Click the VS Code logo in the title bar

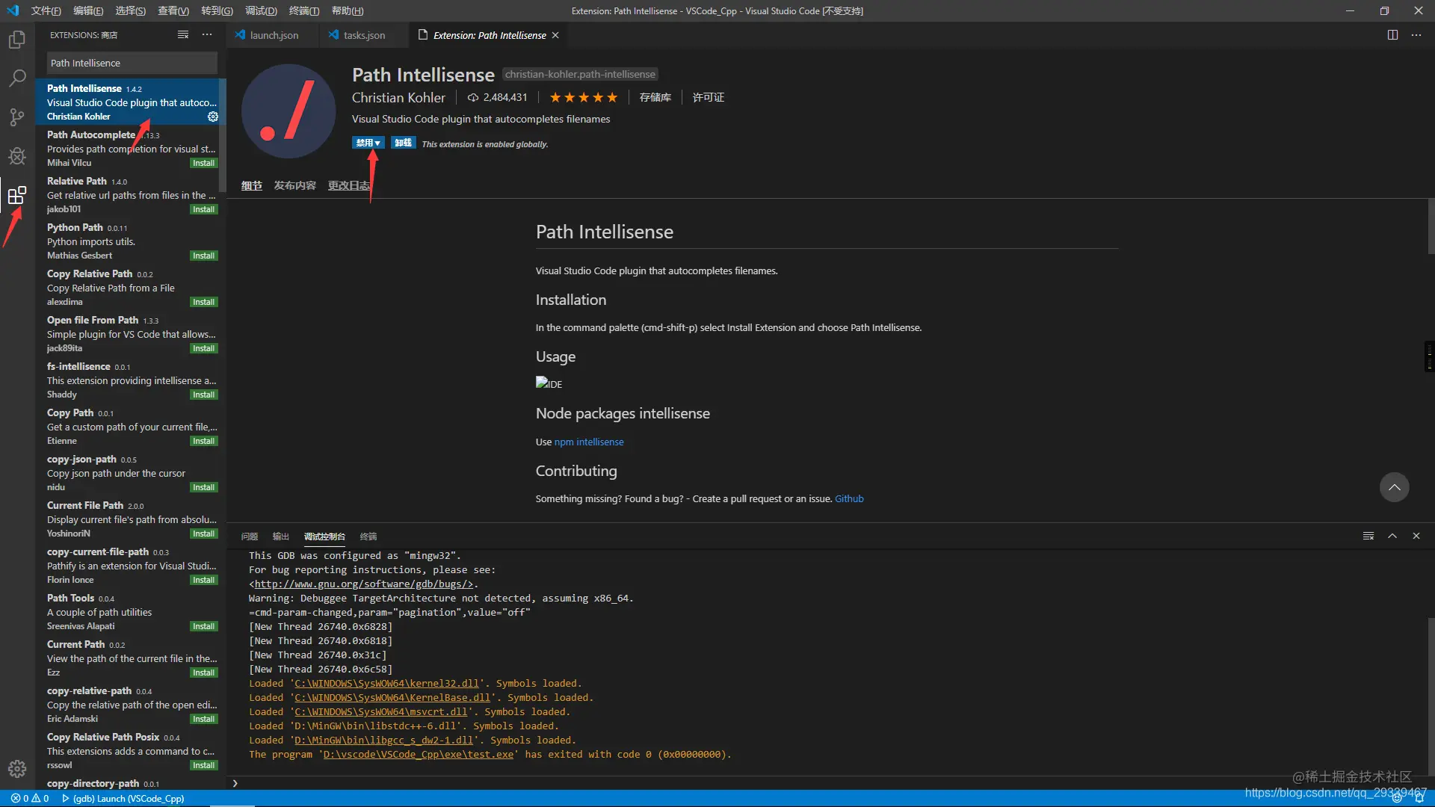(13, 10)
